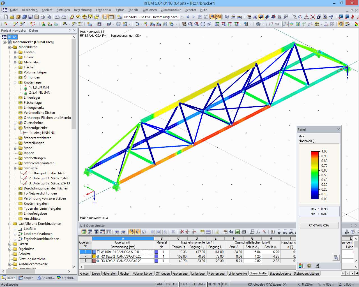Viewport: 359px width, 287px height.
Task: Toggle KARTES in the status bar
Action: click(x=187, y=284)
